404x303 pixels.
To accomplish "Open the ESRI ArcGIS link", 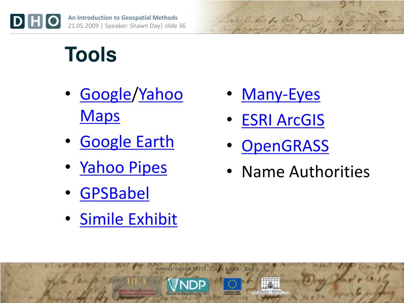I will 283,120.
